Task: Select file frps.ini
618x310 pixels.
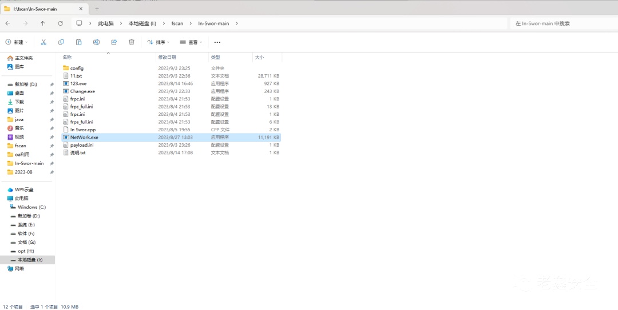Action: [171, 114]
